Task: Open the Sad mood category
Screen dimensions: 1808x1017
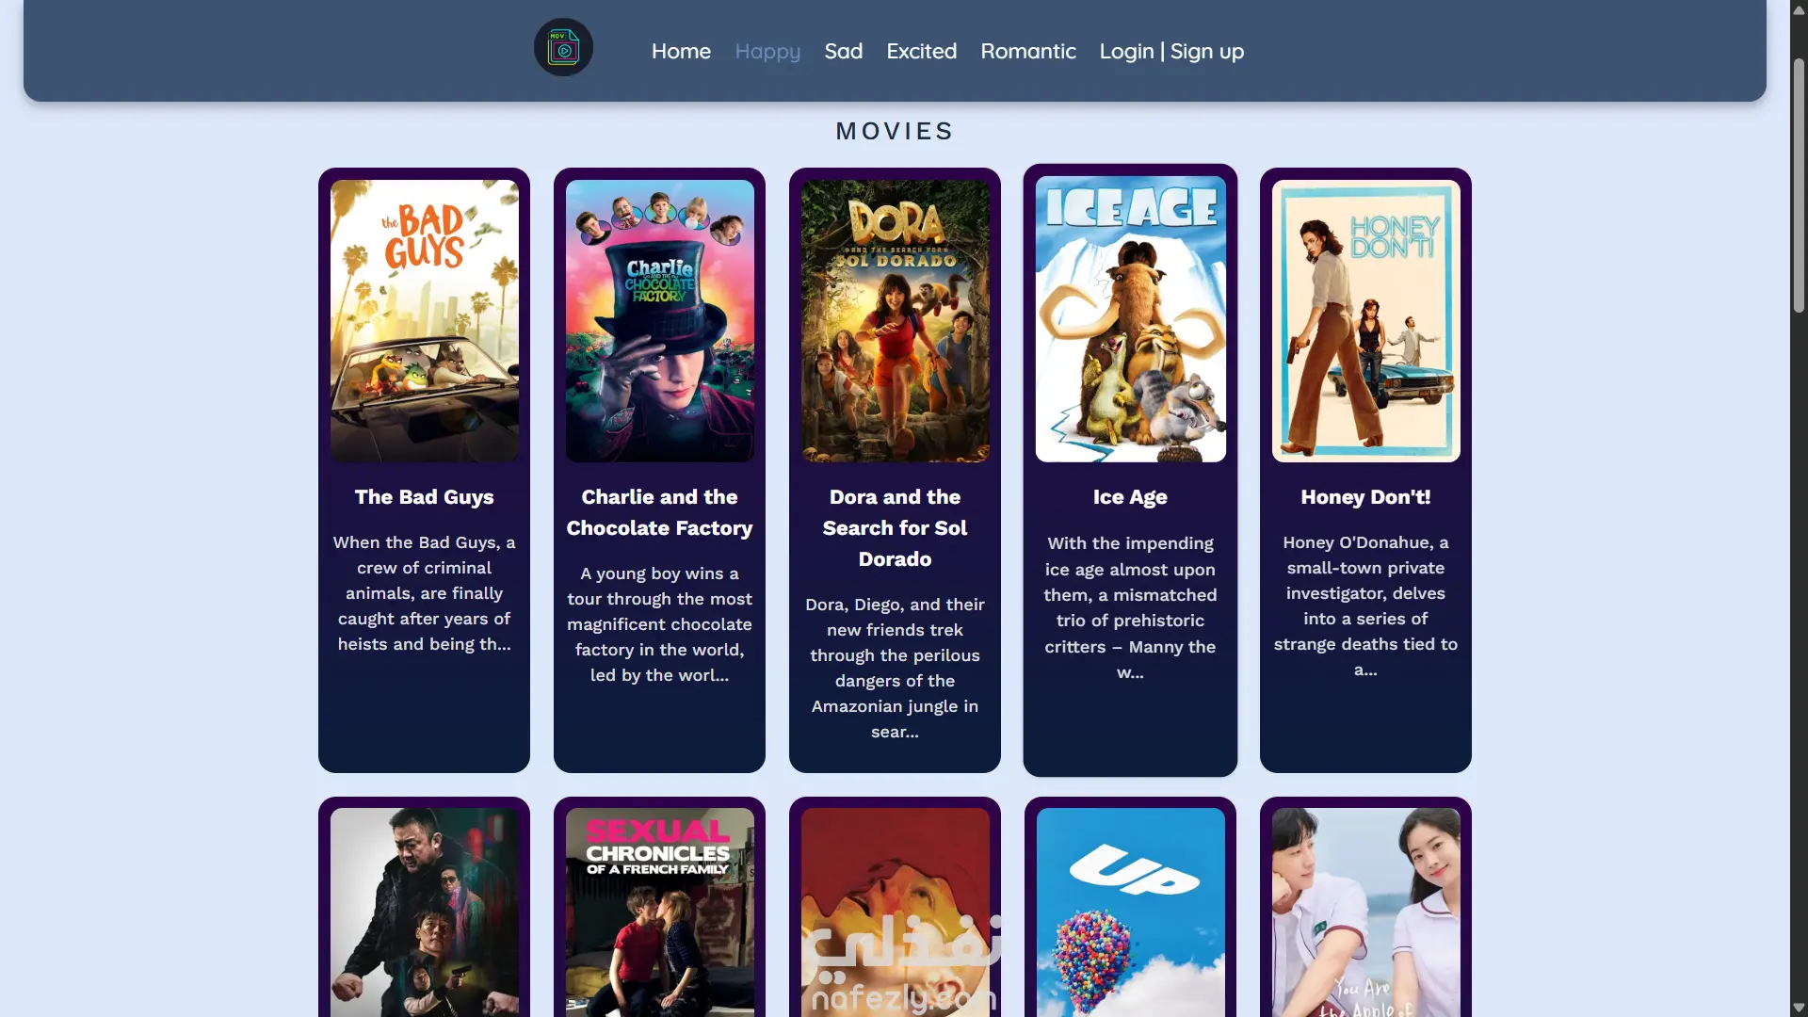Action: pos(843,52)
